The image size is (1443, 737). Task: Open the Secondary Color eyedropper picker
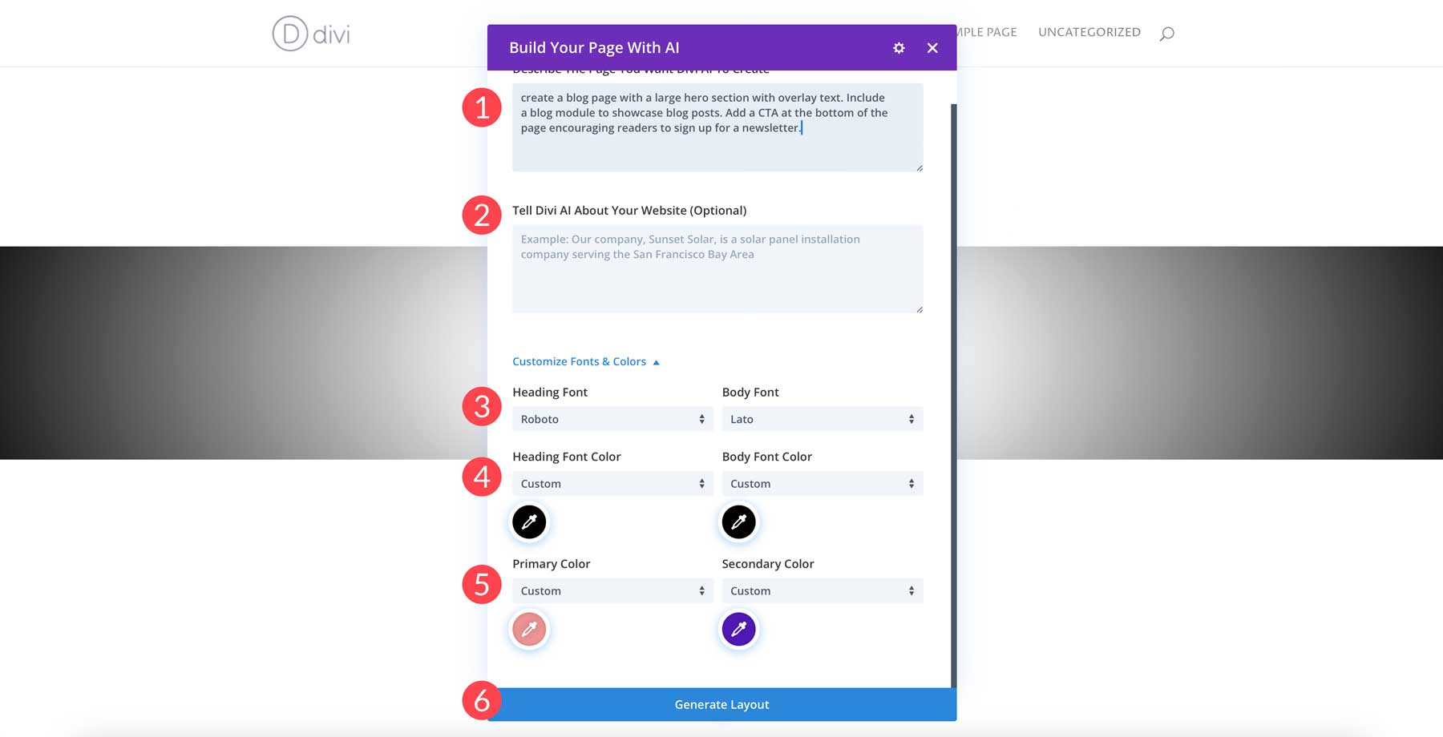[738, 629]
